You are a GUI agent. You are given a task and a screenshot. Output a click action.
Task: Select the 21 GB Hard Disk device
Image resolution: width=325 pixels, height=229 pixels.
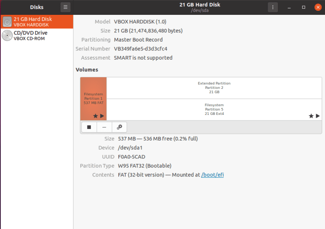37,22
